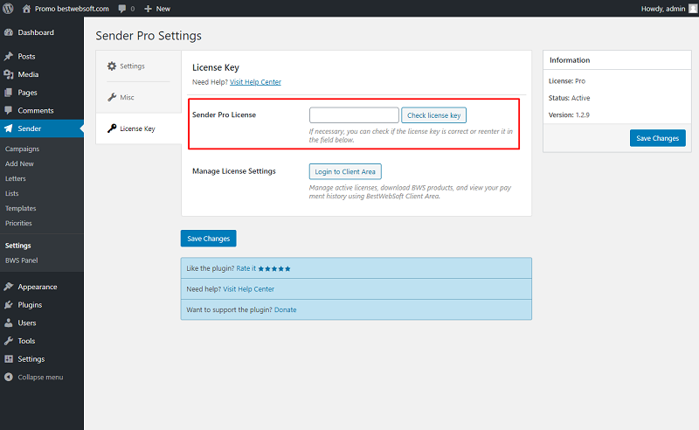Image resolution: width=699 pixels, height=430 pixels.
Task: Open Templates submenu item
Action: (20, 208)
